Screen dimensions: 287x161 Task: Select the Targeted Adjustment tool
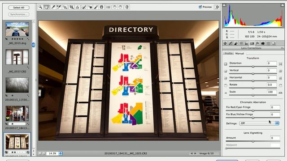tap(65, 7)
